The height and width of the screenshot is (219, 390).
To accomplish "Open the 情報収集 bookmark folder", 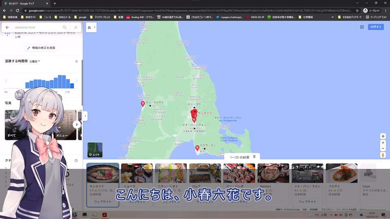I will click(11, 17).
